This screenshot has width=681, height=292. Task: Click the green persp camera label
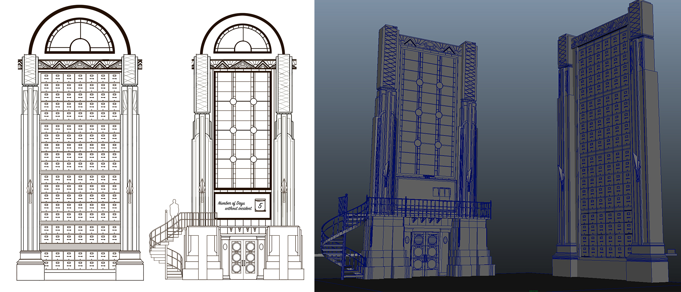click(x=533, y=291)
